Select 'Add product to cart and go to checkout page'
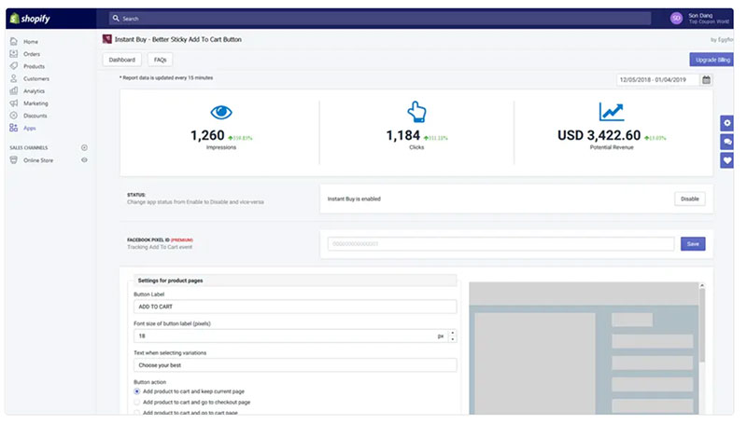Screen dimensions: 747x425 click(137, 403)
